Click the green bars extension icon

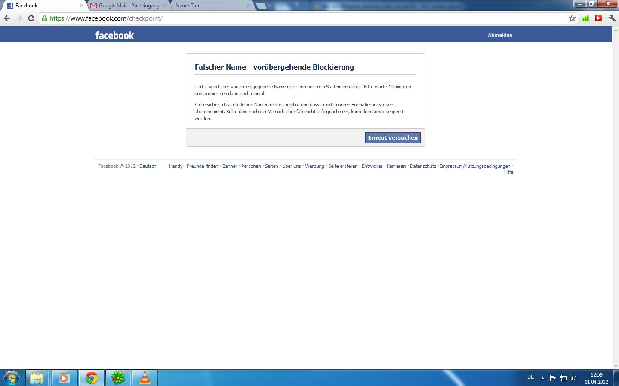586,18
